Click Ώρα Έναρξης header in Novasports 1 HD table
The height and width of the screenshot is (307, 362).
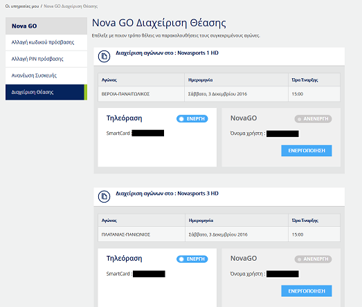coord(314,80)
